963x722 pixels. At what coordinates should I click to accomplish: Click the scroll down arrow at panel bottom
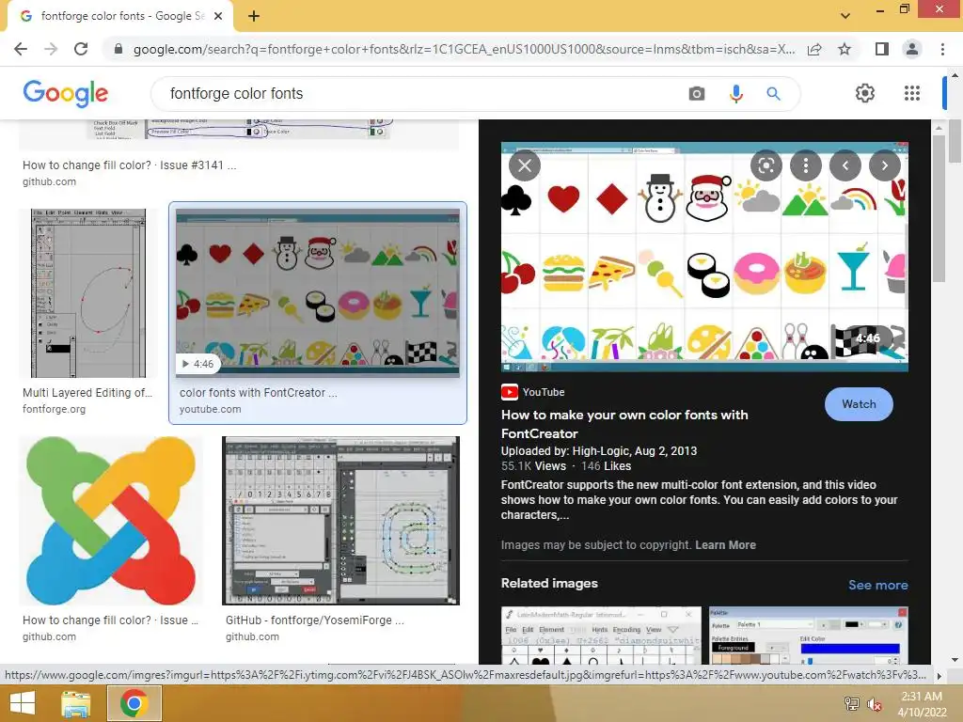click(955, 660)
